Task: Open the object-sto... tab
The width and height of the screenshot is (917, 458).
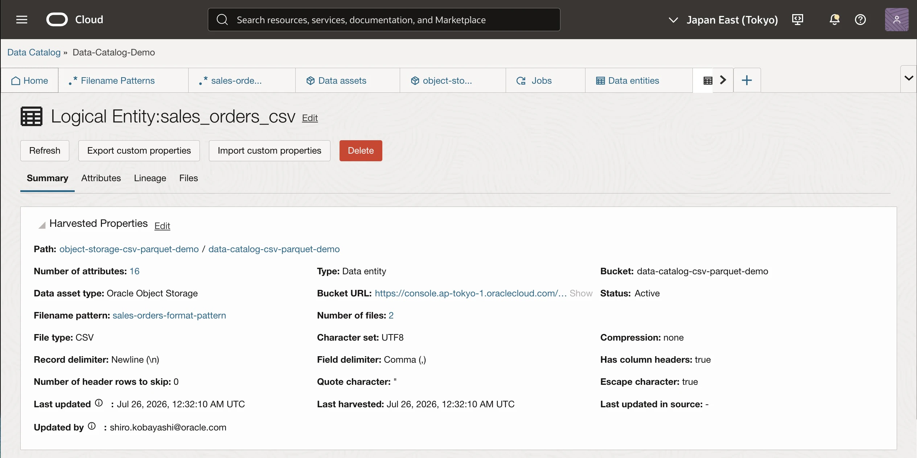Action: (x=453, y=80)
